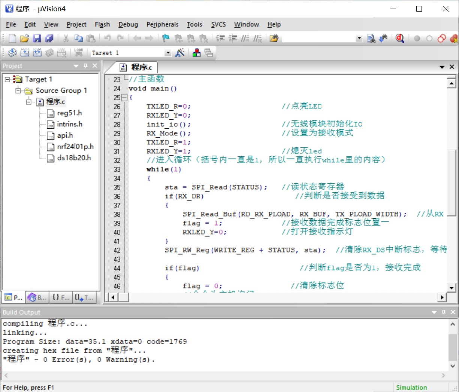This screenshot has width=459, height=392.
Task: Click the Redo toolbar icon
Action: point(120,38)
